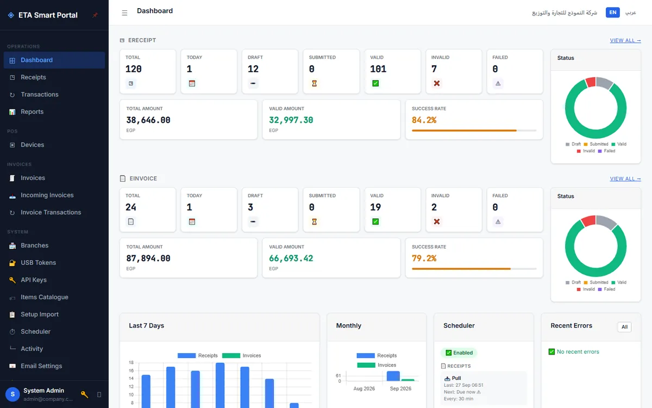
Task: Click the Setup Import clipboard icon
Action: (x=12, y=314)
